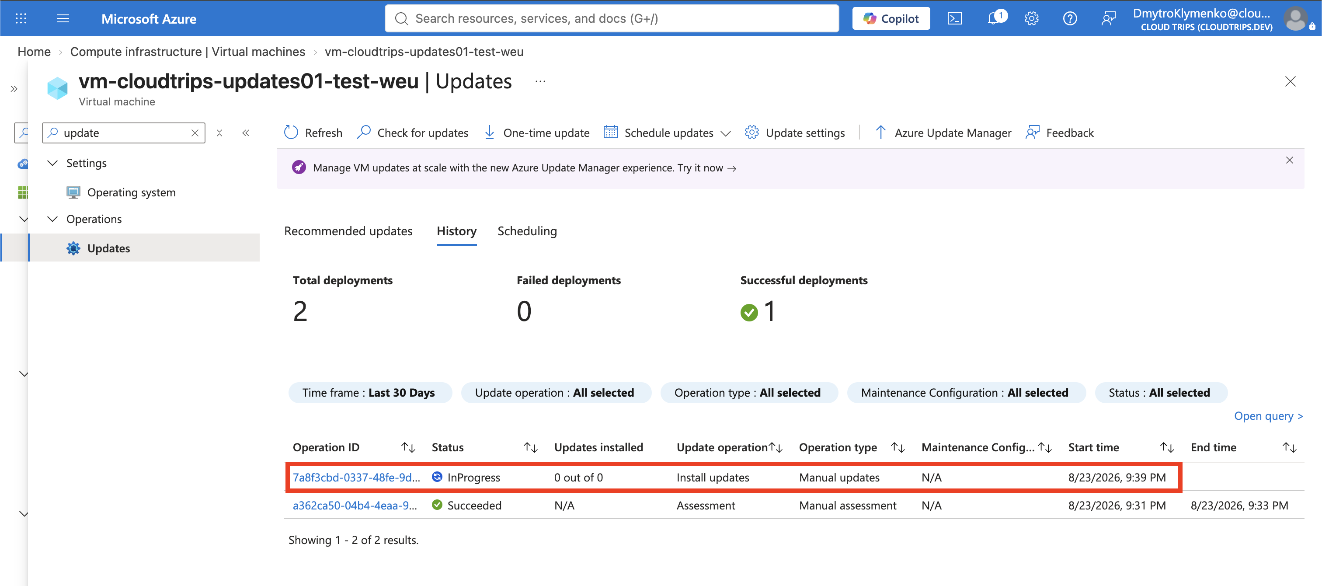The height and width of the screenshot is (586, 1322).
Task: Open Compute infrastructure | Virtual machines breadcrumb
Action: coord(187,52)
